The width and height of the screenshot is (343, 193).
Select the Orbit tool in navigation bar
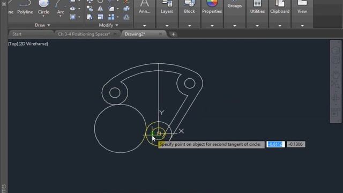pos(335,98)
